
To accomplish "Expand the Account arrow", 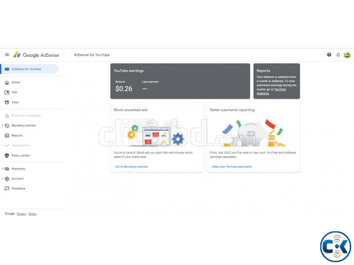I will pyautogui.click(x=3, y=178).
